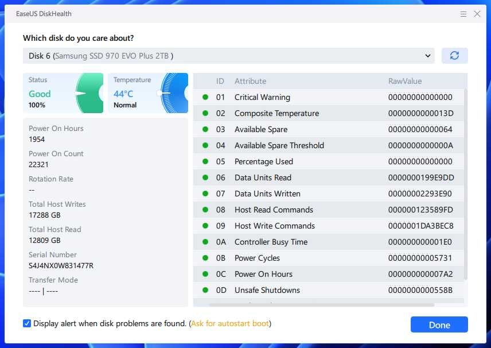Select the Host Write Commands attribute name
491x348 pixels.
(274, 226)
